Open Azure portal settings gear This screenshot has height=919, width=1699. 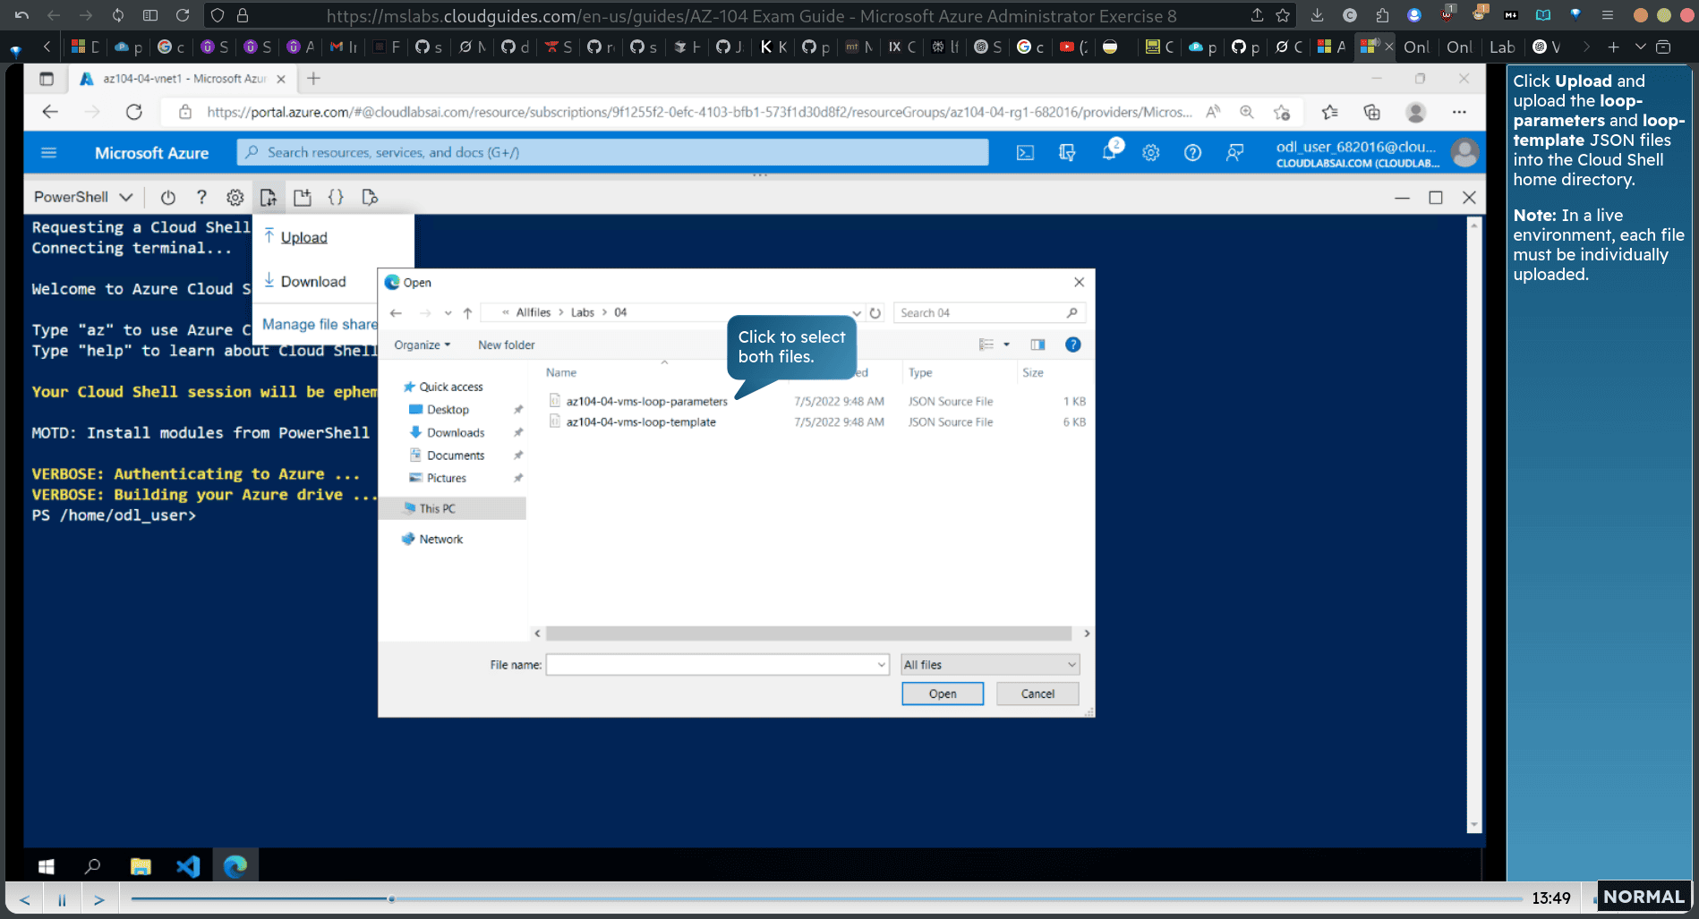[x=1151, y=153]
